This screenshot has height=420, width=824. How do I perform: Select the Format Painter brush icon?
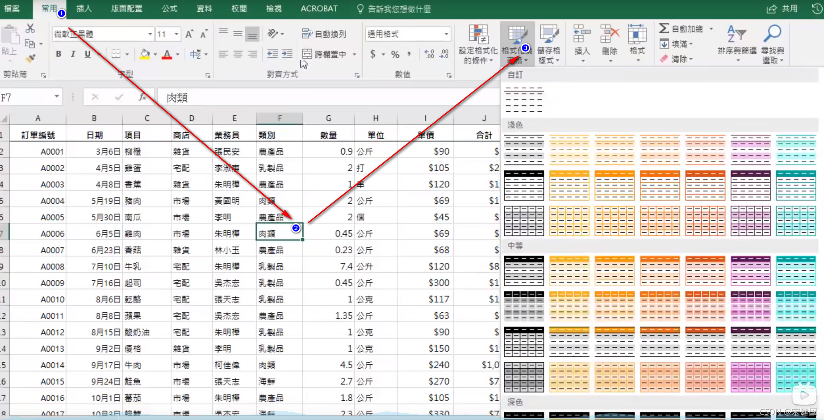click(x=30, y=58)
